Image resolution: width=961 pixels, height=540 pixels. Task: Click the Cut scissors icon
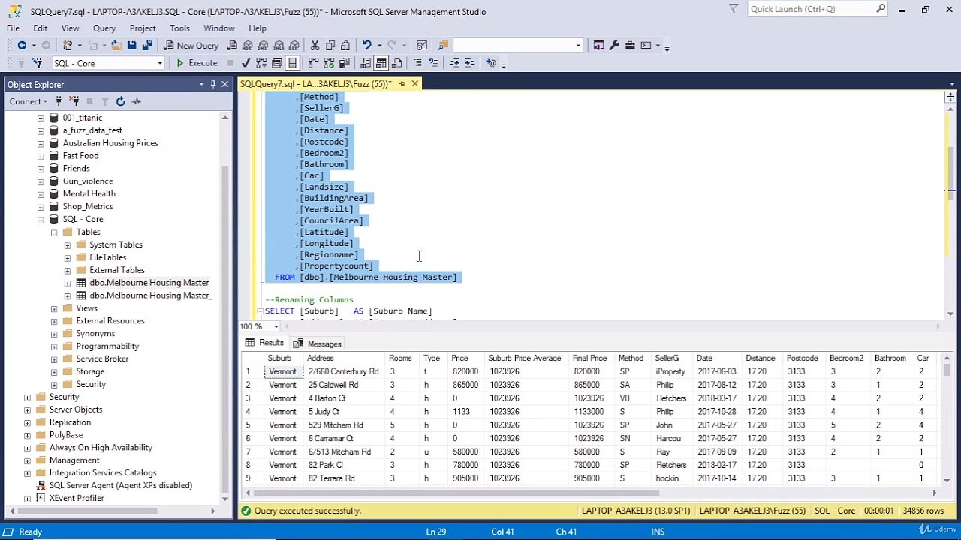tap(315, 46)
